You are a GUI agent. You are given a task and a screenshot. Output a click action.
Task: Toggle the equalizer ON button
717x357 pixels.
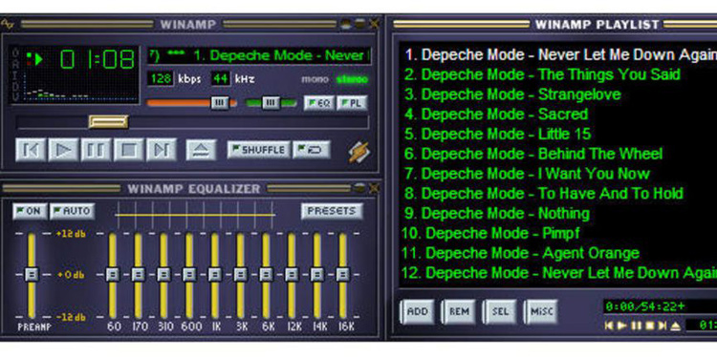(30, 211)
